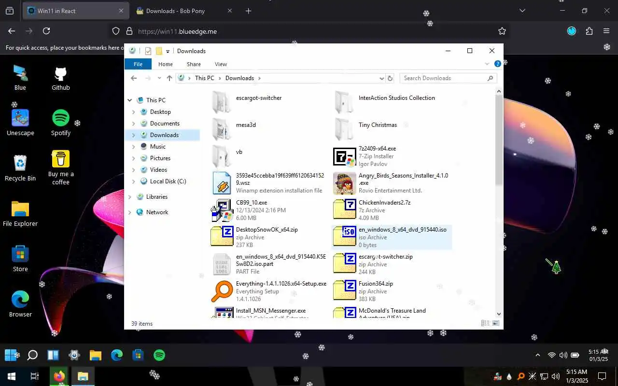Open the Home ribbon tab
The image size is (618, 386).
(166, 64)
